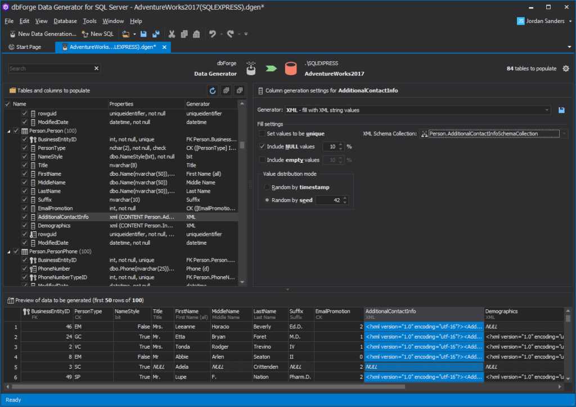Click the AdditionalContactInfo preview column header
576x407 pixels.
(x=424, y=314)
